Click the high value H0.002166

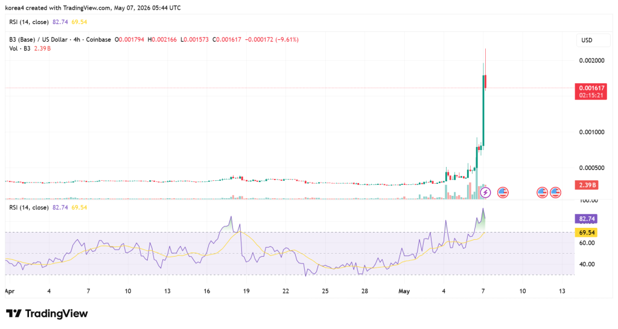[162, 40]
